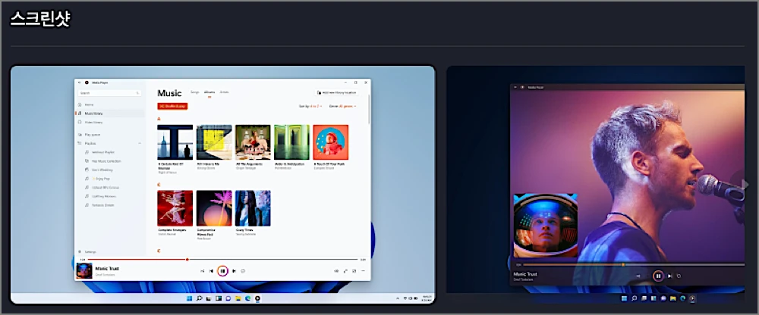Screen dimensions: 759x315
Task: Toggle shuffle icon left of previous-track button
Action: (203, 271)
